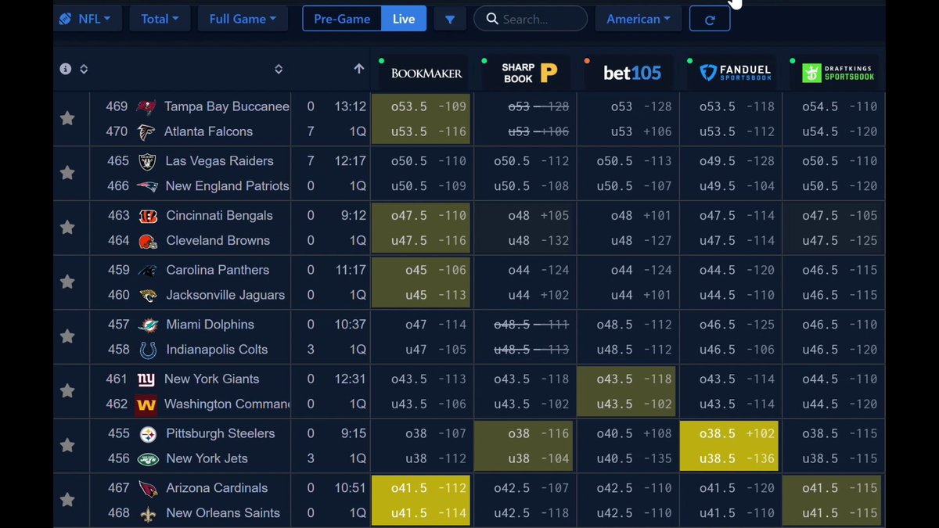Viewport: 939px width, 528px height.
Task: Open the filter funnel icon
Action: coord(450,20)
